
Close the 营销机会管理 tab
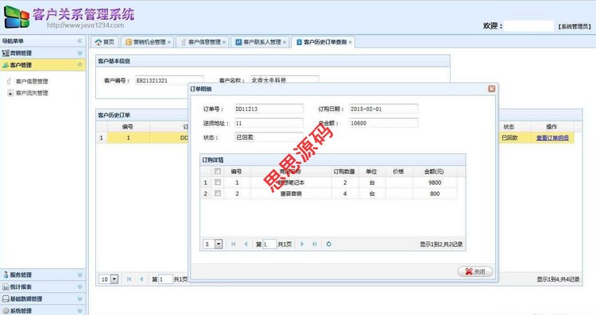169,42
